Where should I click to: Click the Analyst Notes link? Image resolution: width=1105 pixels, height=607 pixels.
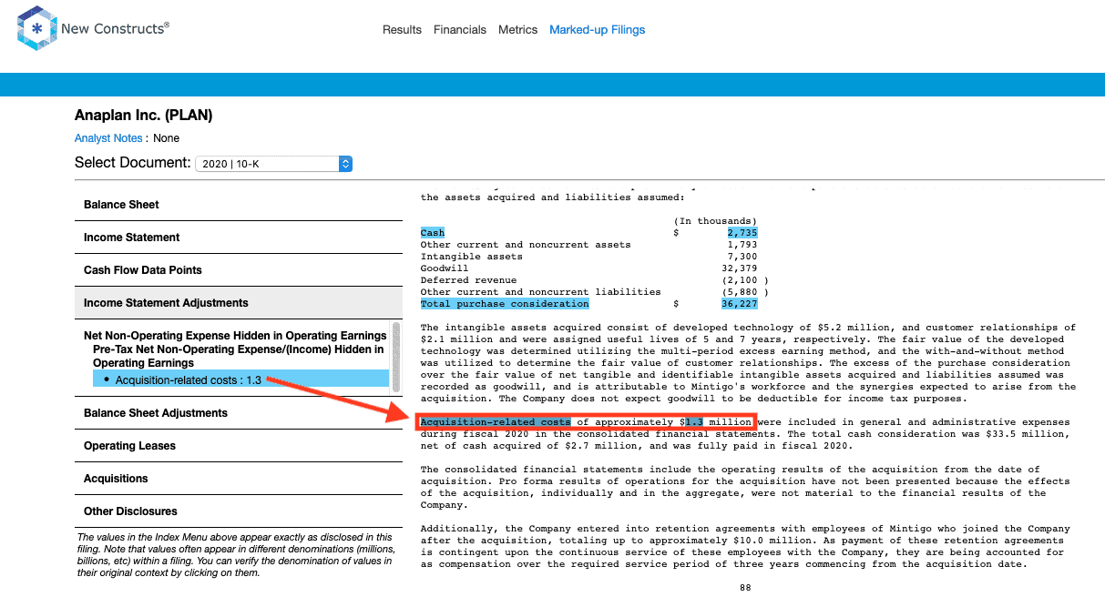(x=108, y=138)
